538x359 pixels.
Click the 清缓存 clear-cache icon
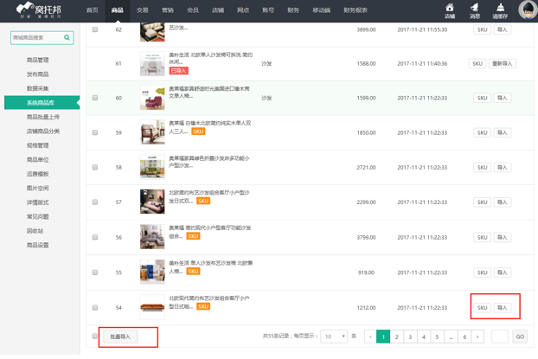click(x=500, y=11)
